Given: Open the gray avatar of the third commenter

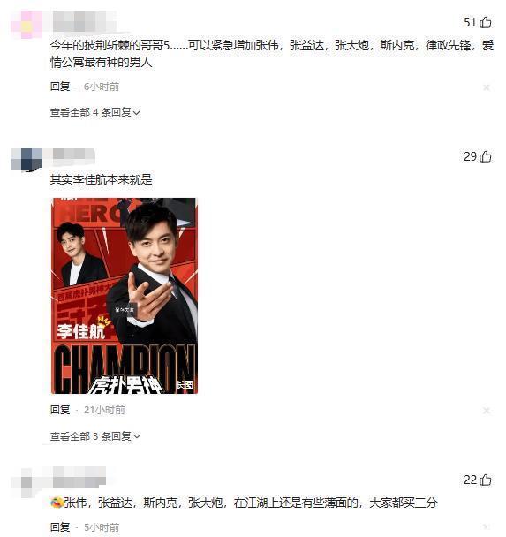Looking at the screenshot, I should pos(26,482).
